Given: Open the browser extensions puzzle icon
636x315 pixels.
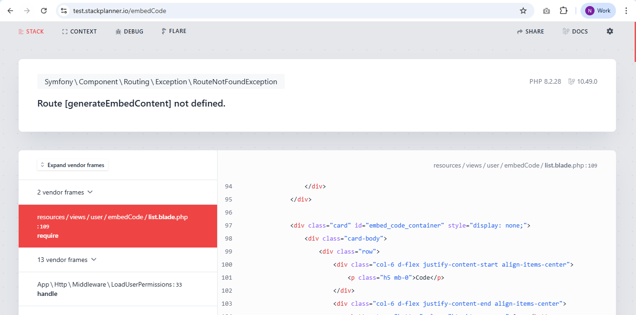Looking at the screenshot, I should click(x=563, y=11).
